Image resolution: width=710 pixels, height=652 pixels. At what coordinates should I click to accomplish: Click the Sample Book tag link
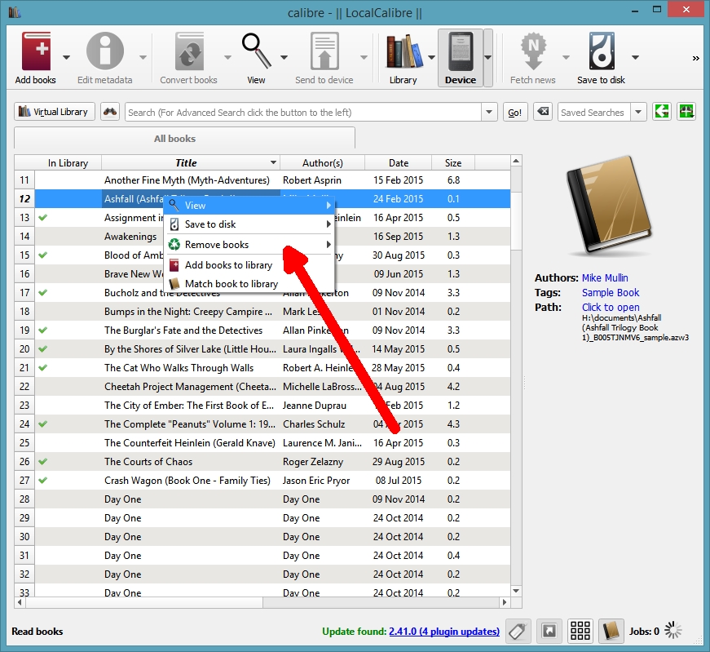click(611, 292)
